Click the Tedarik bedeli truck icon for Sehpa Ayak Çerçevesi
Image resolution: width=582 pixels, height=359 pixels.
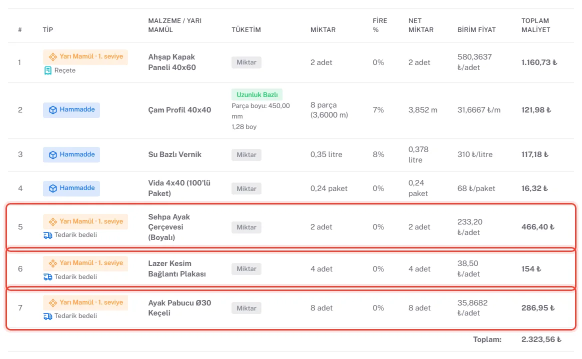pyautogui.click(x=48, y=235)
